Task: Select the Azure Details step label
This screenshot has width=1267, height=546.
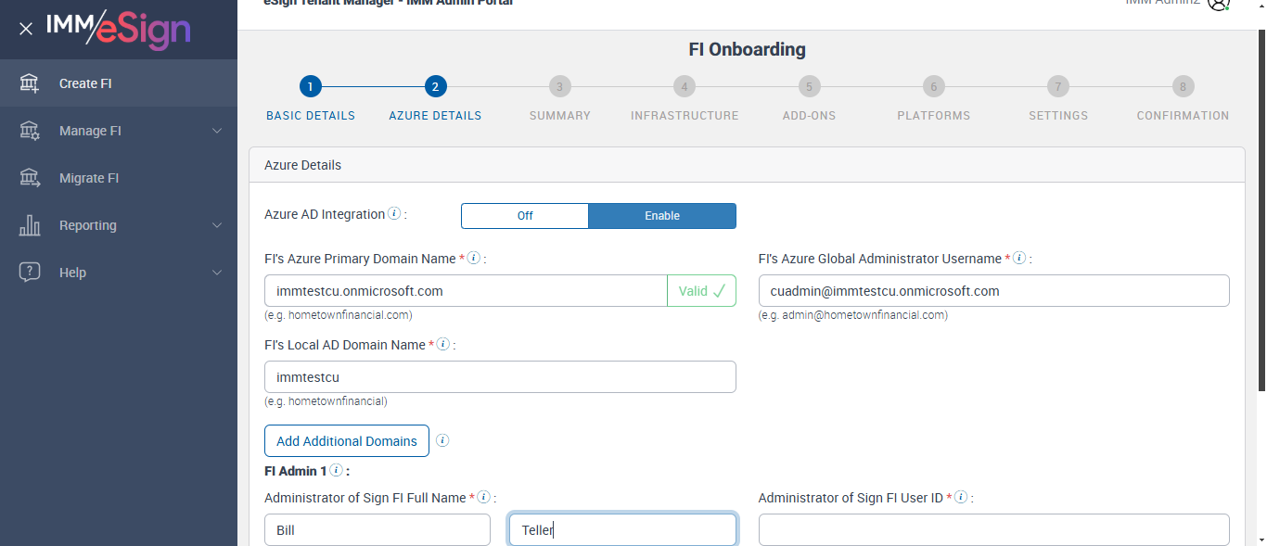Action: tap(435, 116)
